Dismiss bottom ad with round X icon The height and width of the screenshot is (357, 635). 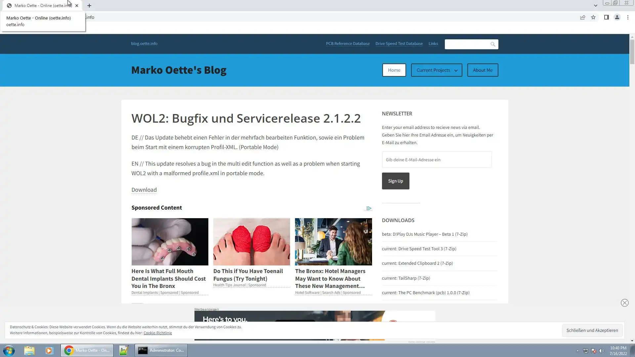(x=624, y=303)
